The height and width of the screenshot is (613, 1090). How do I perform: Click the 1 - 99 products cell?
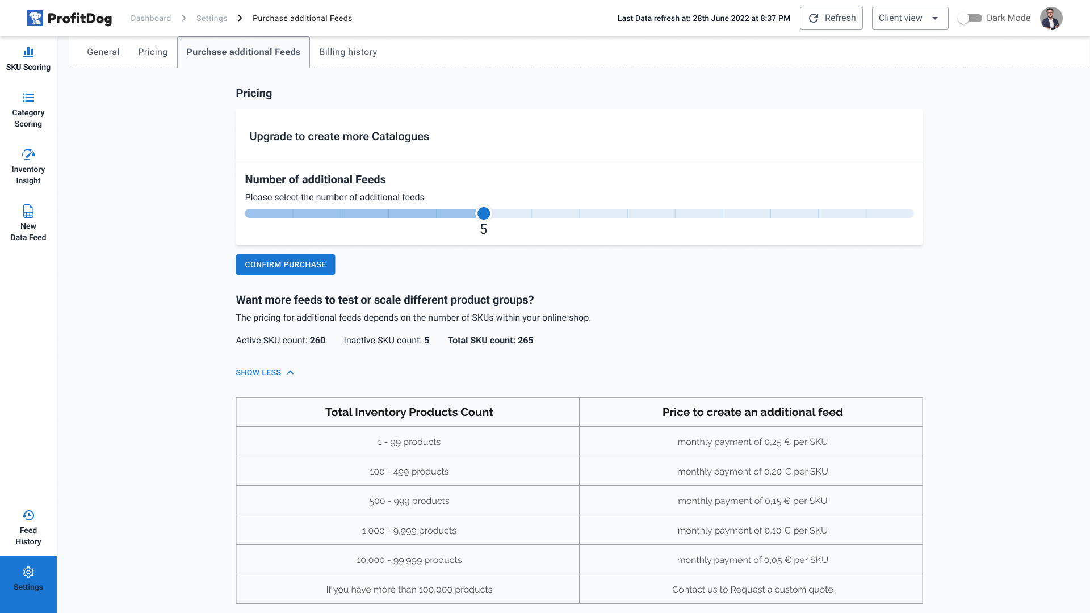tap(408, 442)
